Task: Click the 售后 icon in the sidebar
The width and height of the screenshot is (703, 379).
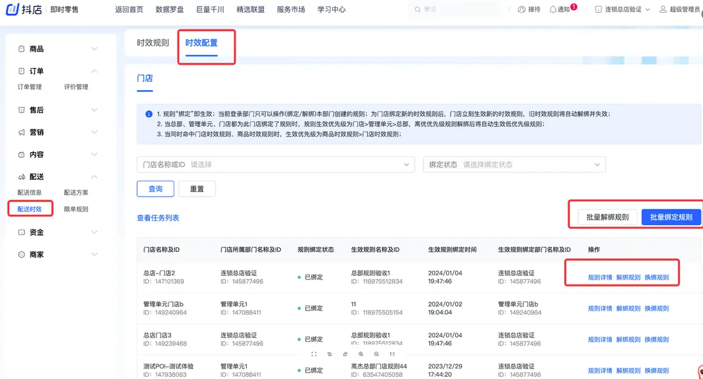Action: (x=22, y=110)
